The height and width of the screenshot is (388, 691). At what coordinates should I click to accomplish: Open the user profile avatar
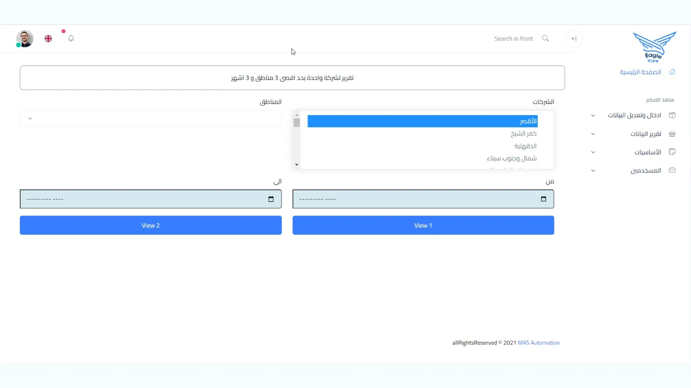[25, 39]
